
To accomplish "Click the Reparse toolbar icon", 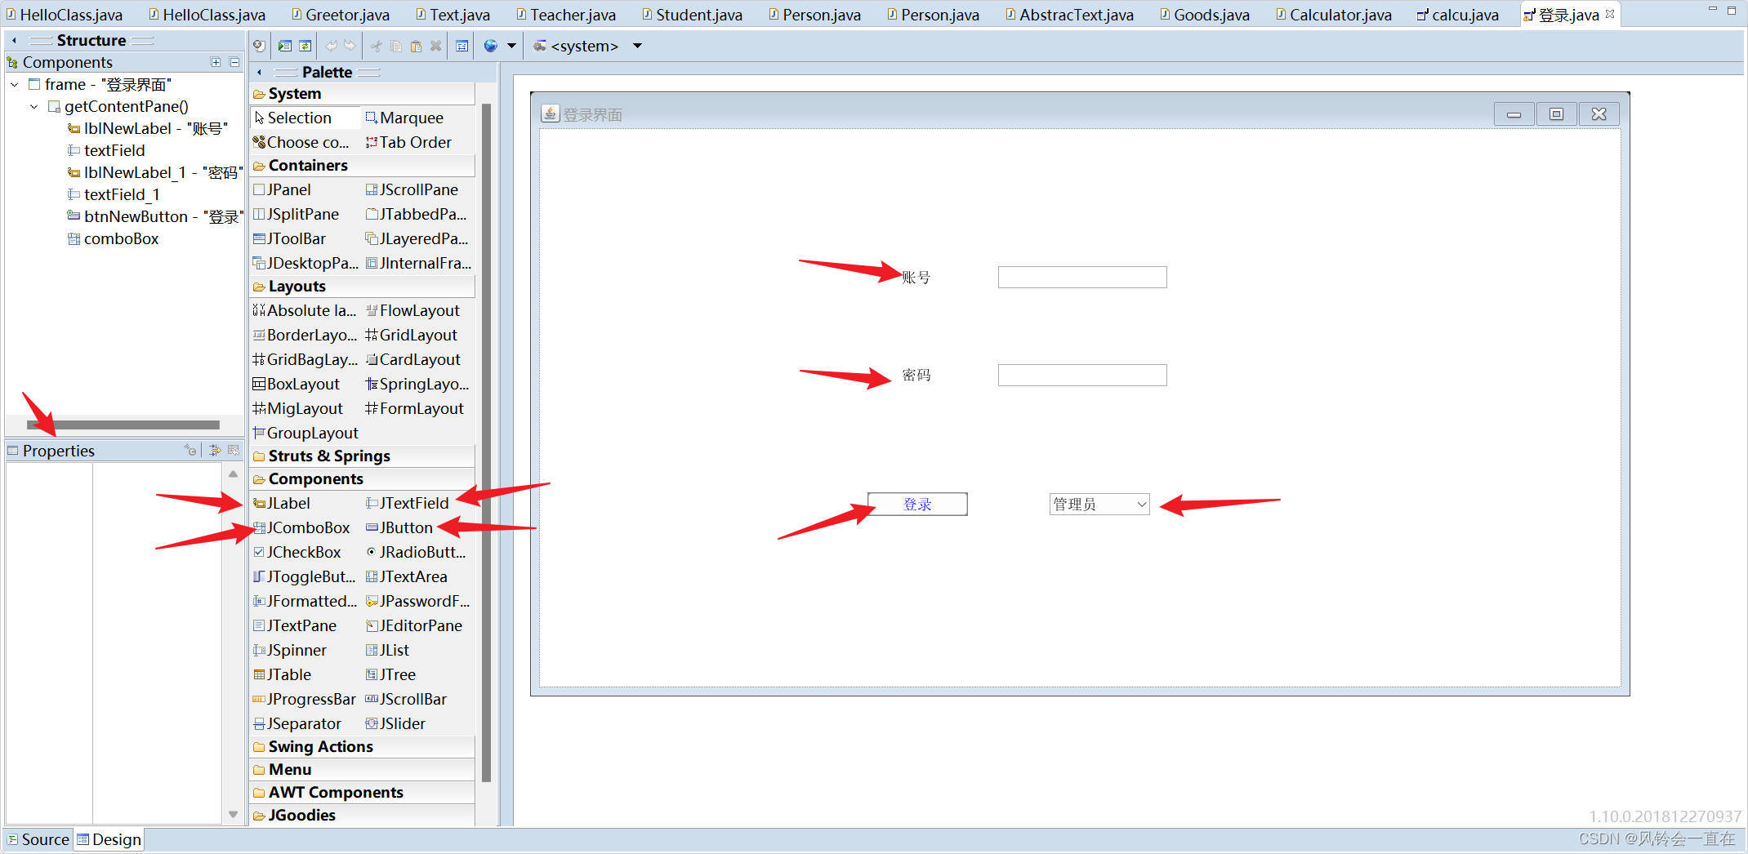I will click(305, 46).
